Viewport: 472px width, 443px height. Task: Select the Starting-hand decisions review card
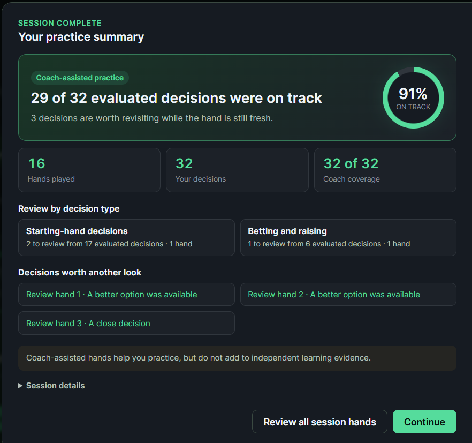(x=126, y=237)
